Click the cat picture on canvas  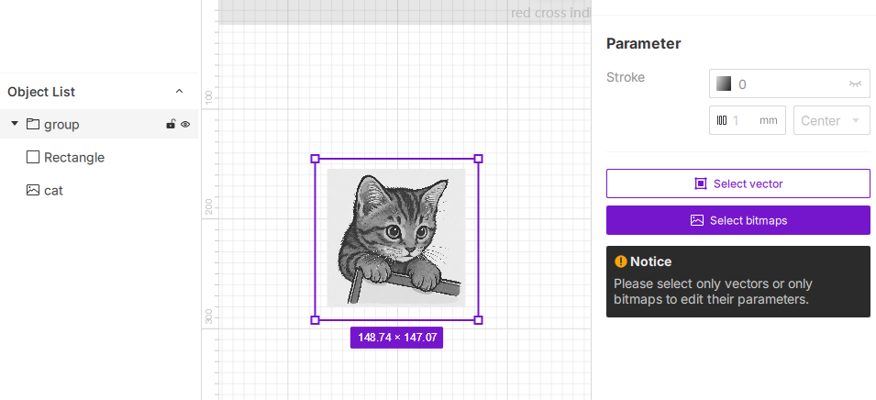tap(396, 238)
